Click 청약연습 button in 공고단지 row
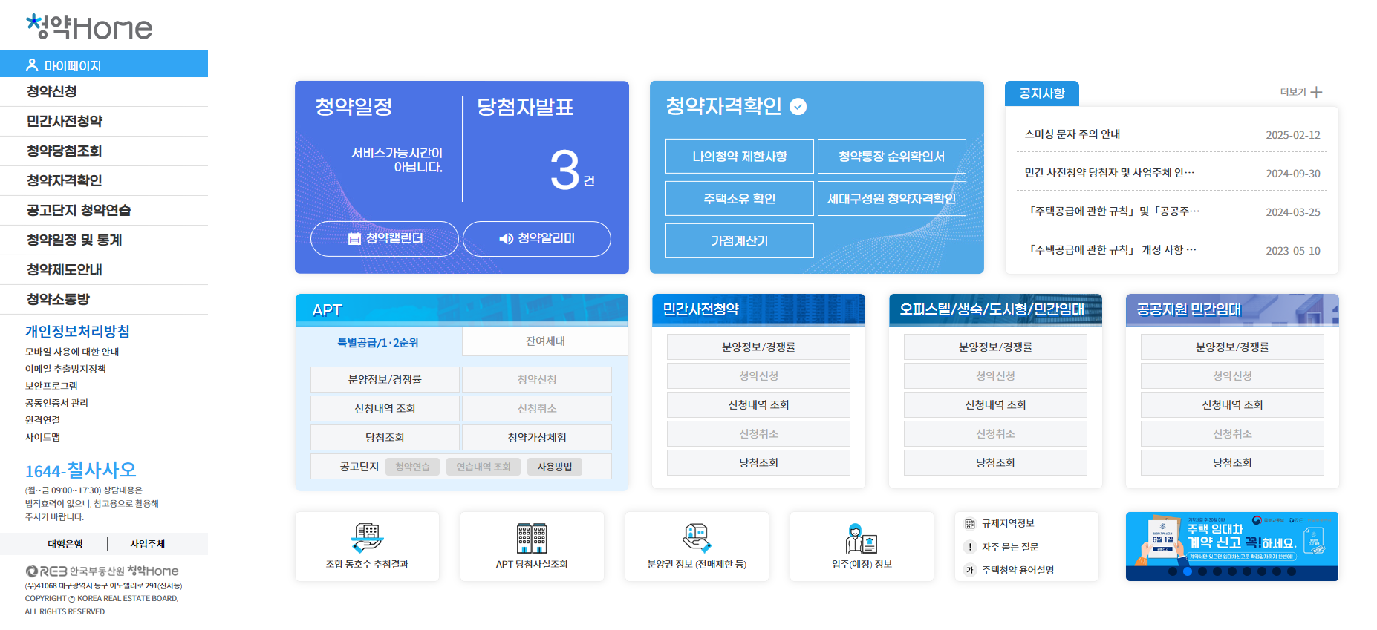 pos(412,467)
